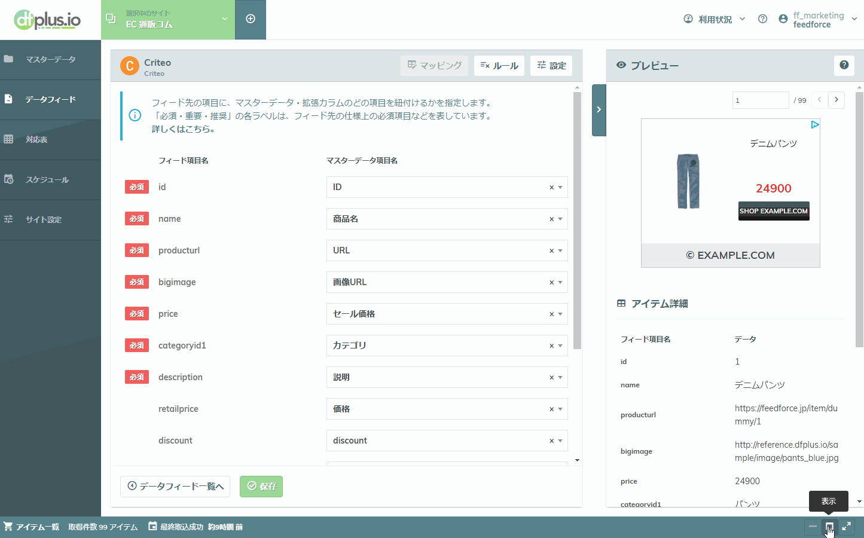Open マスターデータ in sidebar
The height and width of the screenshot is (538, 864).
(x=50, y=60)
